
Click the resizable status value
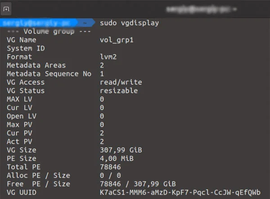[119, 91]
